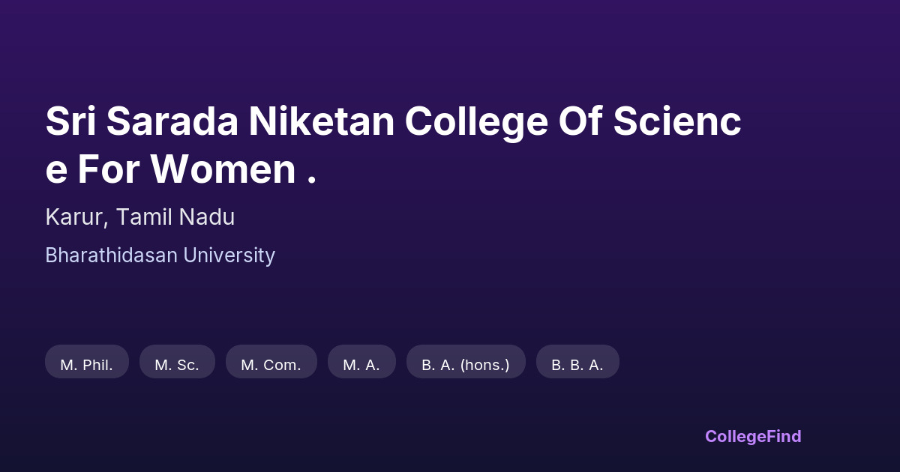Viewport: 900px width, 472px height.
Task: Click the word "Niketan" in the heading
Action: coord(322,122)
